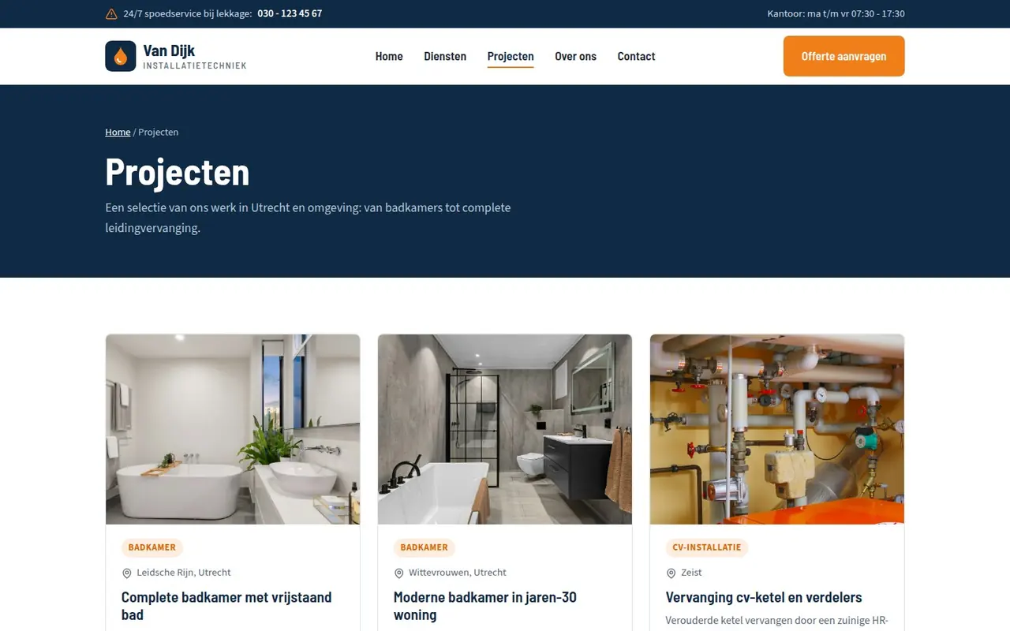This screenshot has width=1010, height=631.
Task: Follow the Home breadcrumb link
Action: tap(118, 132)
